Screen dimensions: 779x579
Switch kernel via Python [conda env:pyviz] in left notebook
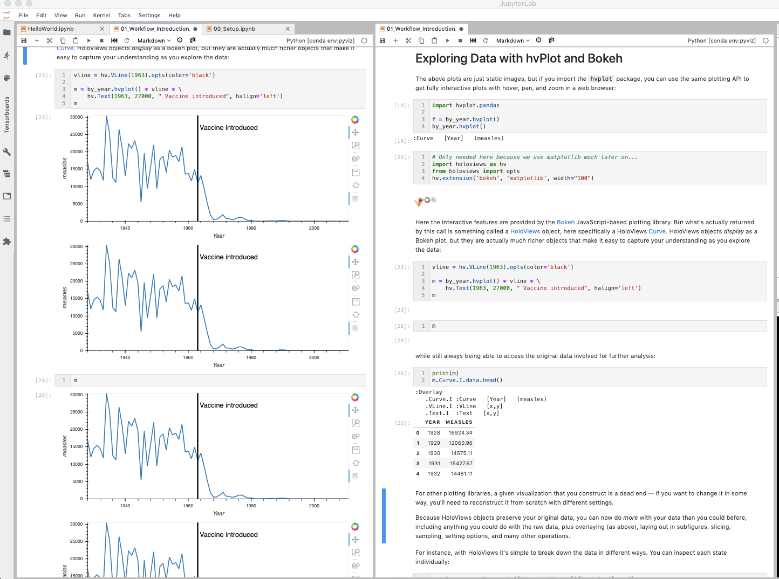[320, 40]
